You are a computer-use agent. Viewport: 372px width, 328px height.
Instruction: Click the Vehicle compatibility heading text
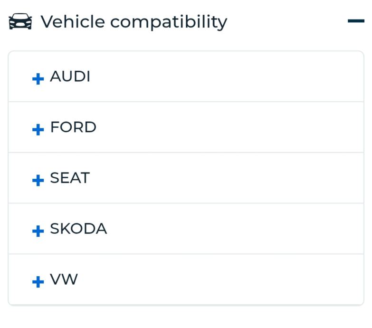pos(134,22)
